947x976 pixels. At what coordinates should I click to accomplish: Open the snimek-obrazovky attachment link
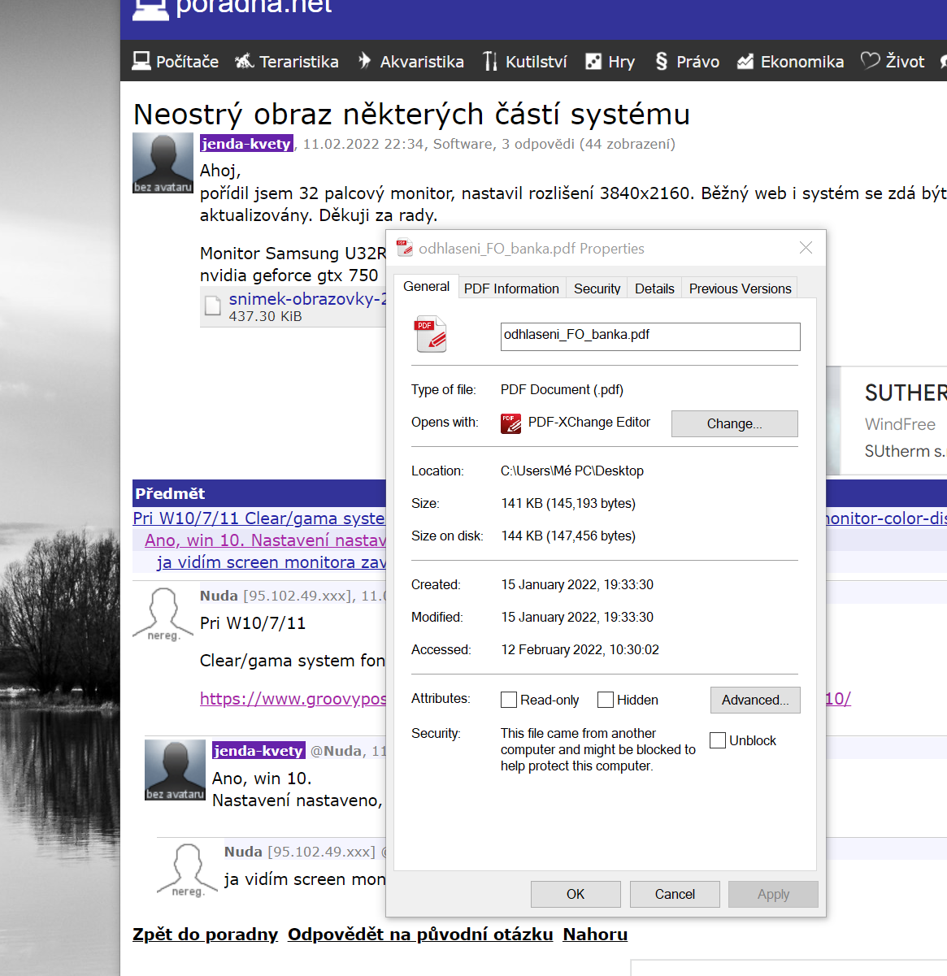pos(307,299)
